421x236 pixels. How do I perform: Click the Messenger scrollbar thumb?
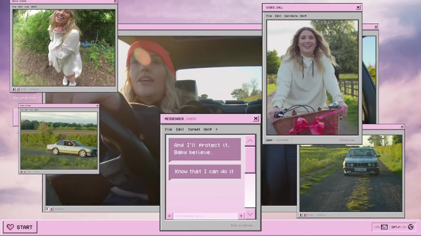250,160
